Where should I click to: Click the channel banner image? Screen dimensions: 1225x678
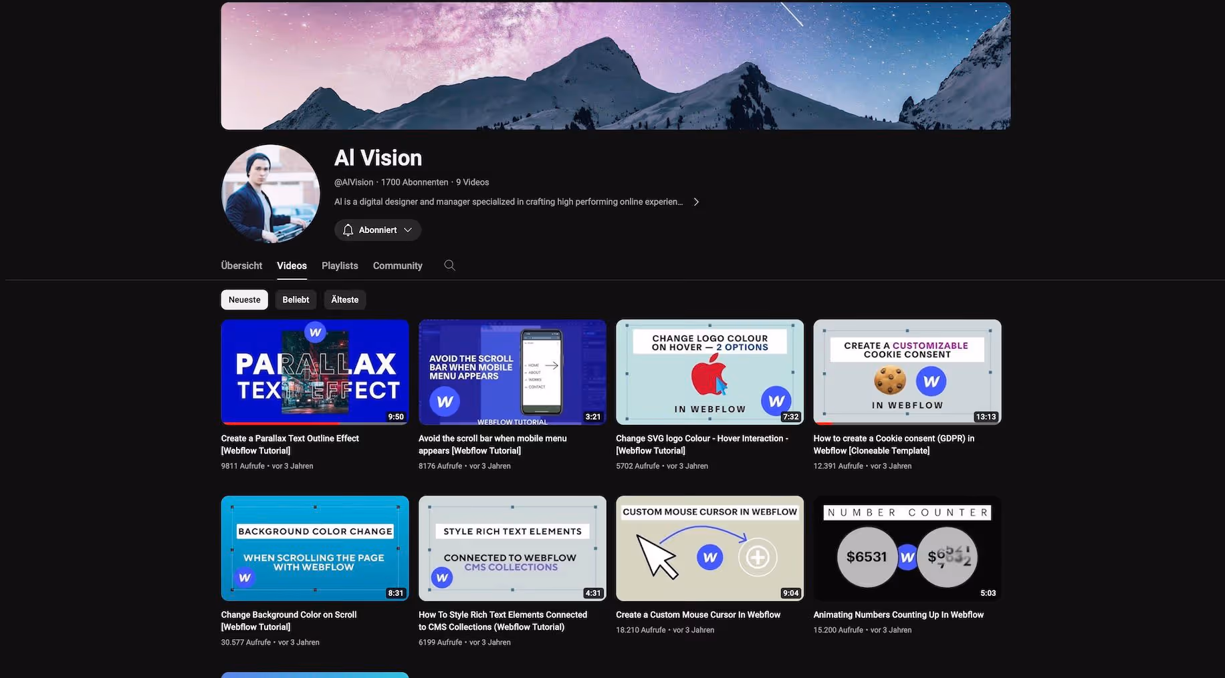click(x=616, y=66)
